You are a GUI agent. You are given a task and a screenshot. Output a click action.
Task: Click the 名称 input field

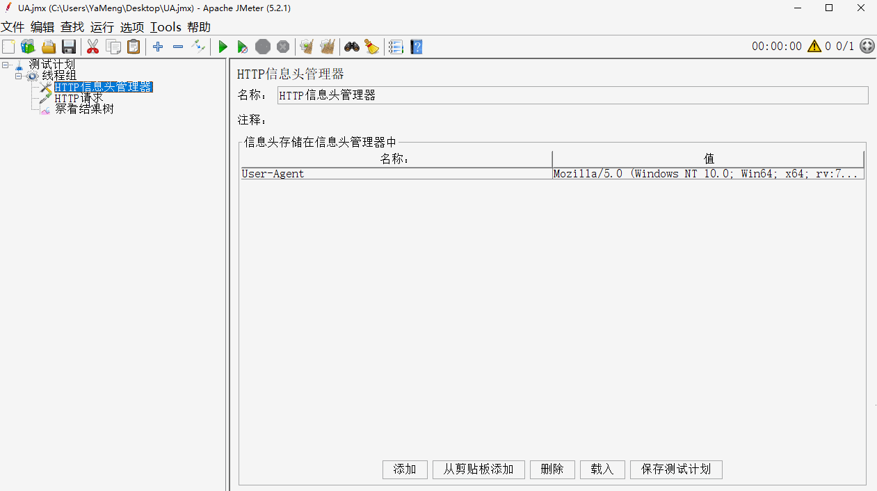[x=572, y=95]
